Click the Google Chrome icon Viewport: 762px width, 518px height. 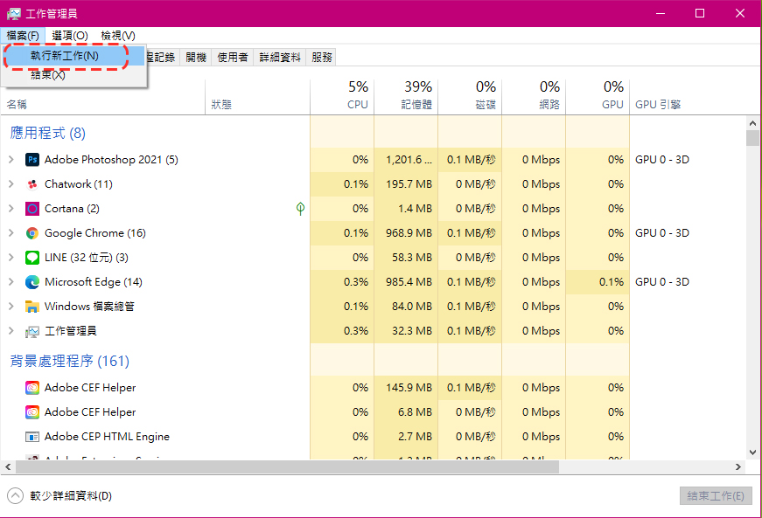[x=32, y=233]
